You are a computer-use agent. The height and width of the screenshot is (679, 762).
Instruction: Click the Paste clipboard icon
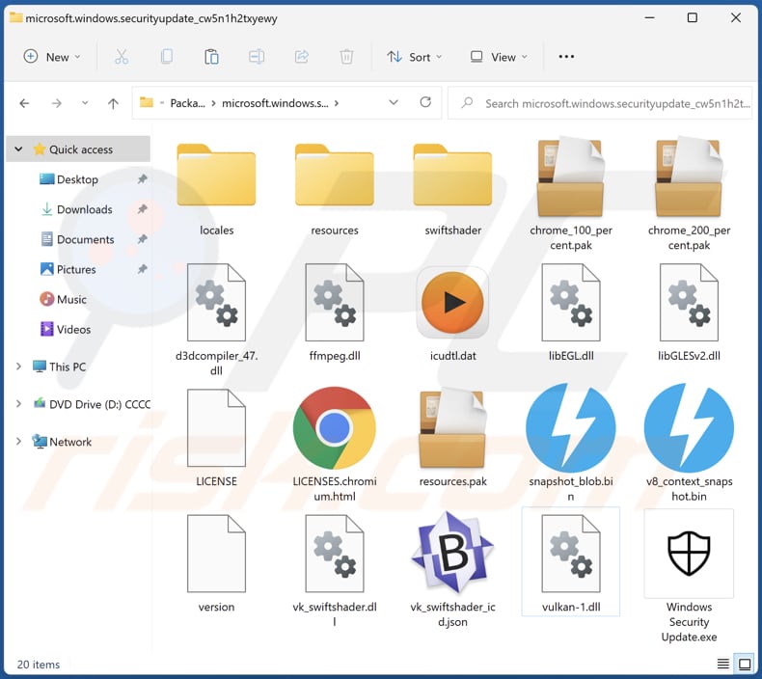pyautogui.click(x=211, y=57)
